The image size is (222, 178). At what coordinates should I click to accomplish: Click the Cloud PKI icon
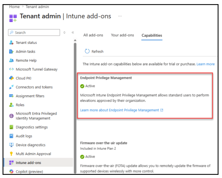pyautogui.click(x=11, y=78)
